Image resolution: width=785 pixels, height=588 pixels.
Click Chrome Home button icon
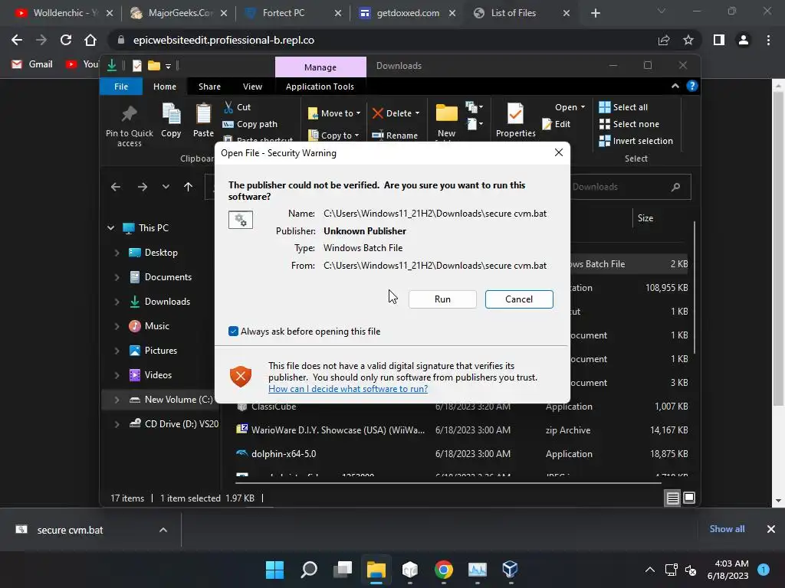(x=90, y=40)
